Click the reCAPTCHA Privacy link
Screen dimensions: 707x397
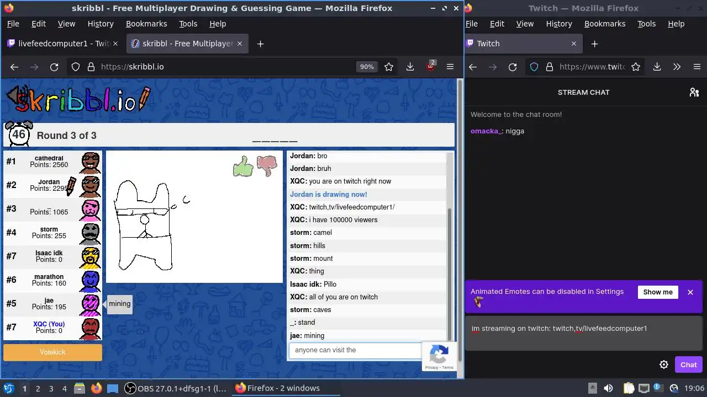tap(431, 367)
